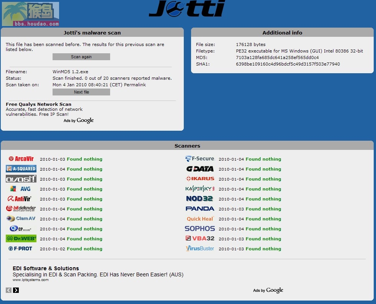Click the A-Squared scanner logo
The width and height of the screenshot is (376, 304).
pyautogui.click(x=21, y=169)
